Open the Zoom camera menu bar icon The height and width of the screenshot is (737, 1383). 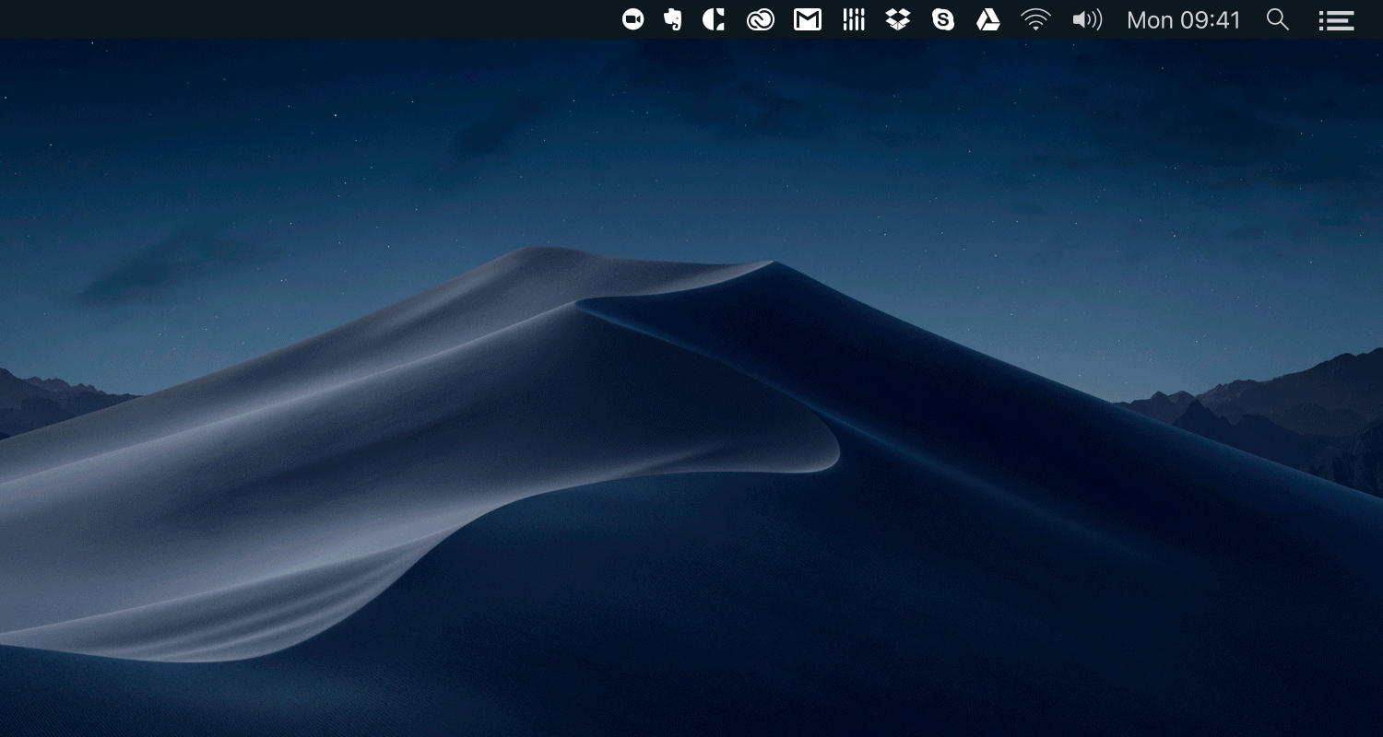(x=632, y=19)
